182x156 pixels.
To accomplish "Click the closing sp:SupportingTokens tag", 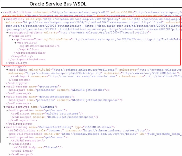I will pyautogui.click(x=27, y=60).
